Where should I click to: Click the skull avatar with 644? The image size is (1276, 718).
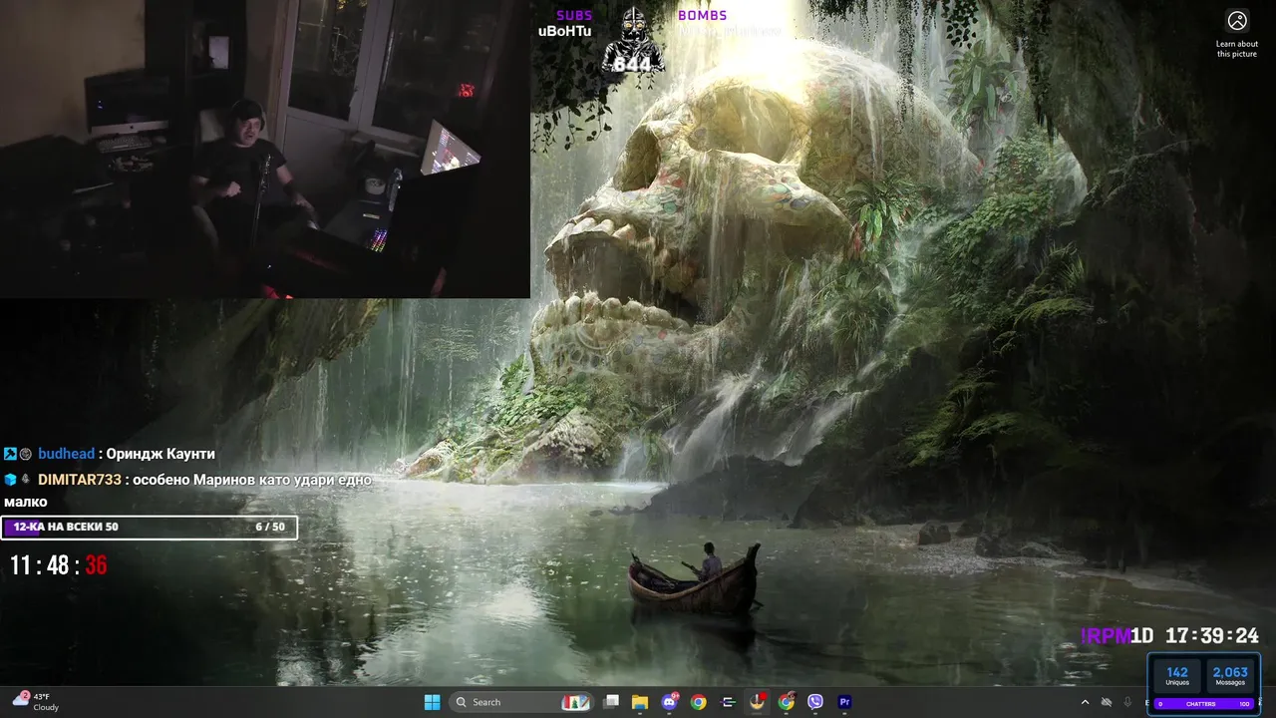tap(632, 41)
